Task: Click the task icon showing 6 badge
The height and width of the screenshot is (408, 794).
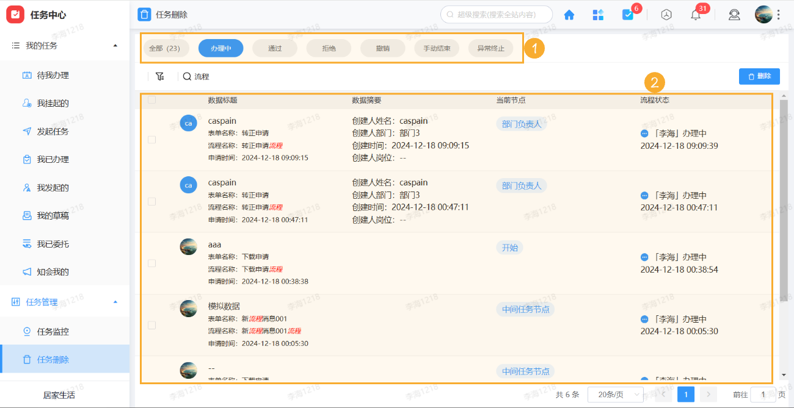Action: click(x=628, y=14)
